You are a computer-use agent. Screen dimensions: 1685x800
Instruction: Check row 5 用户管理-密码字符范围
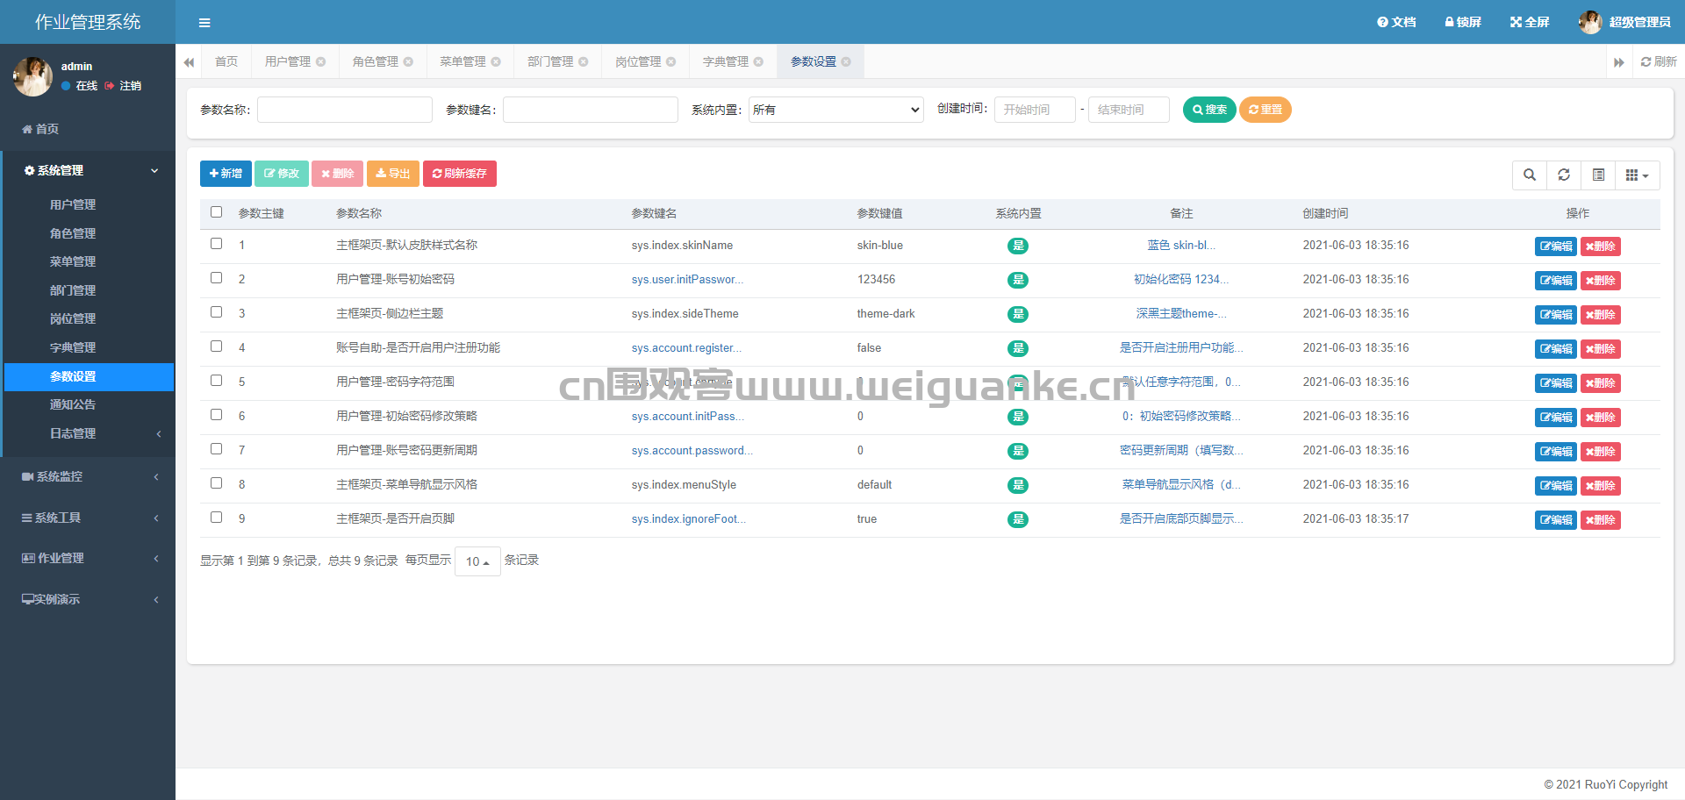click(217, 381)
